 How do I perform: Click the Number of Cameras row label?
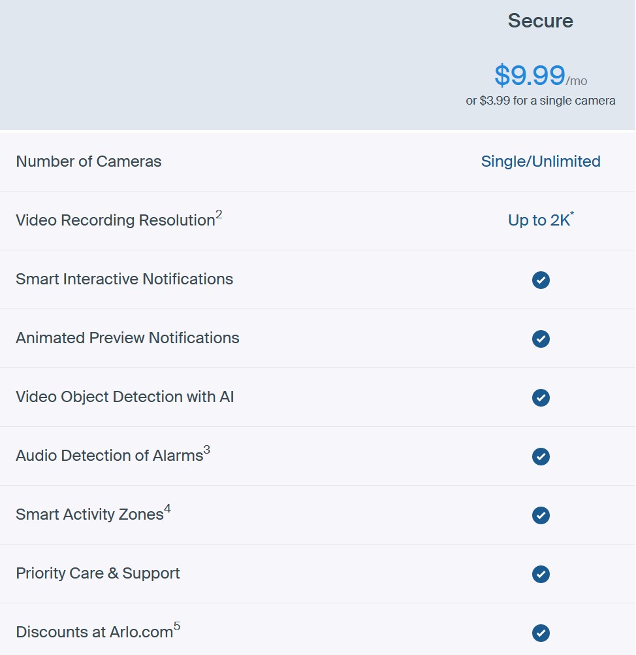click(89, 161)
